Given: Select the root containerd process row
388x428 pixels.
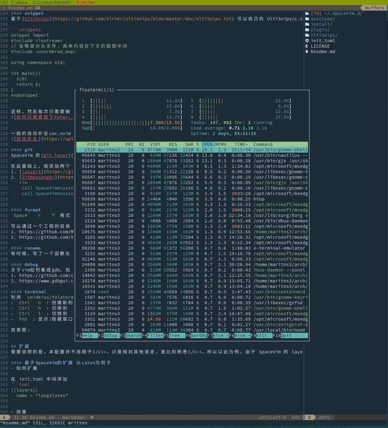Looking at the screenshot, I should [x=192, y=292].
